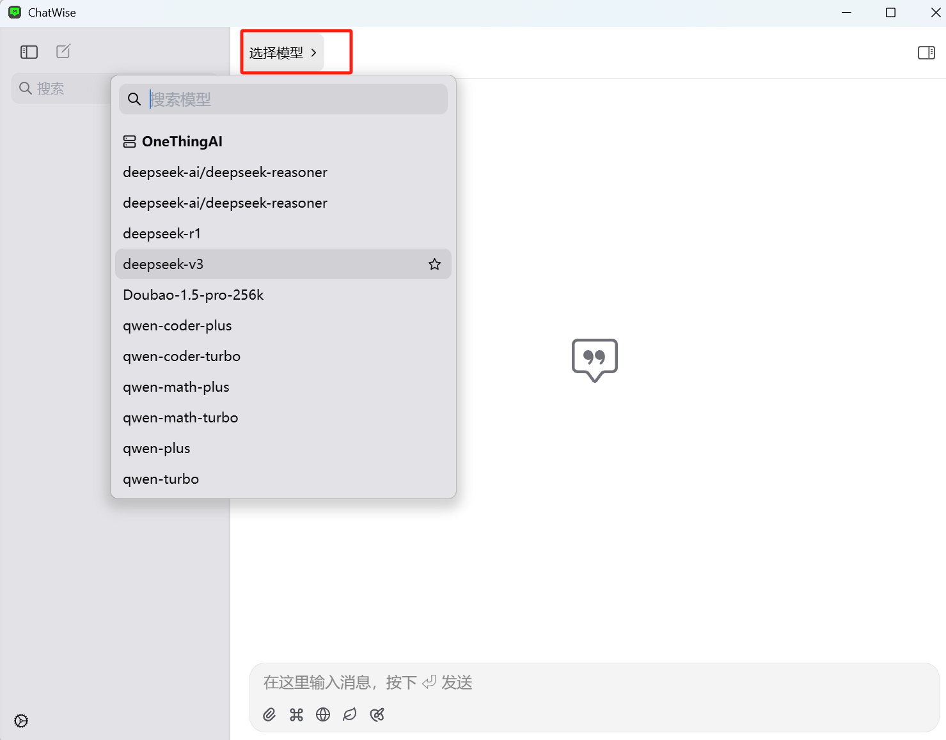Image resolution: width=946 pixels, height=740 pixels.
Task: Select the qwen-turbo model
Action: [x=283, y=479]
